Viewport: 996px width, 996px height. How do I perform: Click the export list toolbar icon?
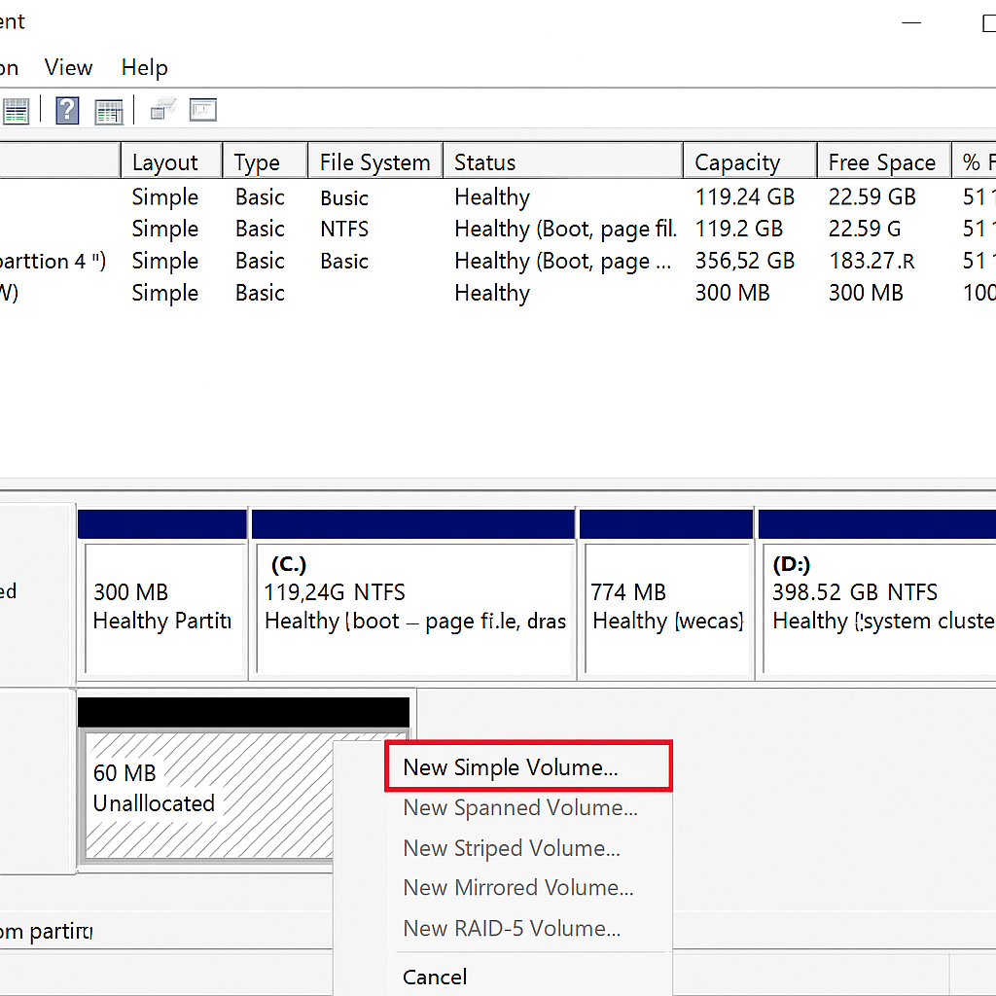160,110
